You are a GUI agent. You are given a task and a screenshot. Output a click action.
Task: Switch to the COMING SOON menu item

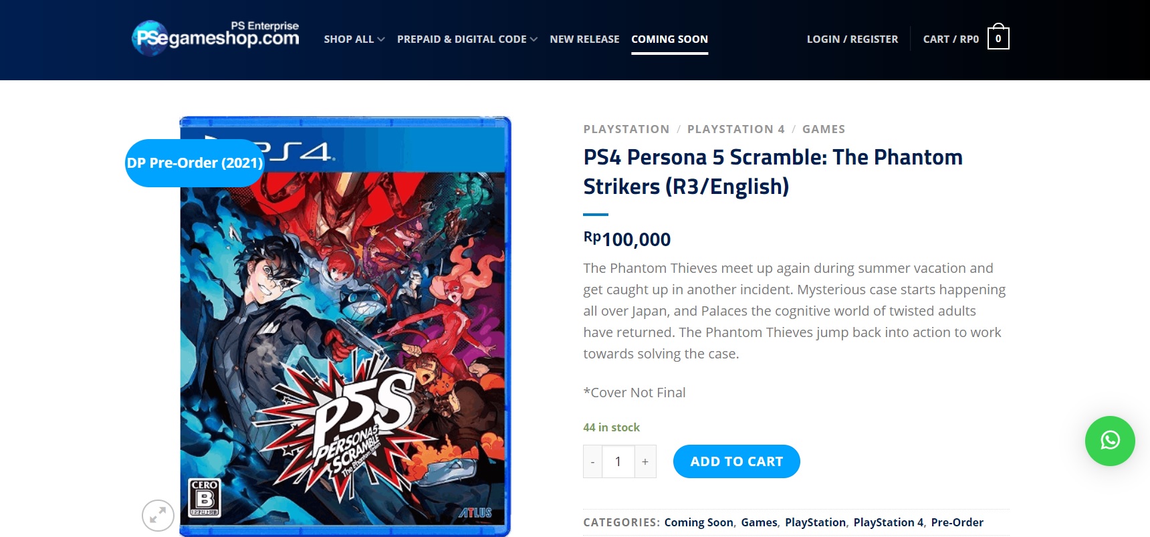(669, 39)
